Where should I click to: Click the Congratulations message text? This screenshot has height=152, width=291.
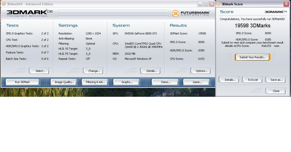pos(252,19)
